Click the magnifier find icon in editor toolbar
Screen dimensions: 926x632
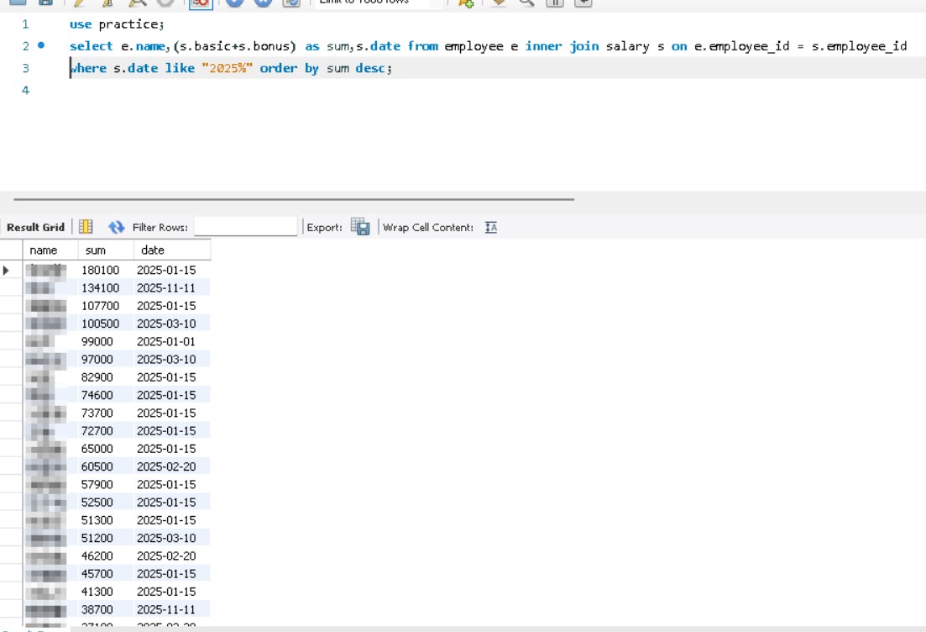(526, 3)
